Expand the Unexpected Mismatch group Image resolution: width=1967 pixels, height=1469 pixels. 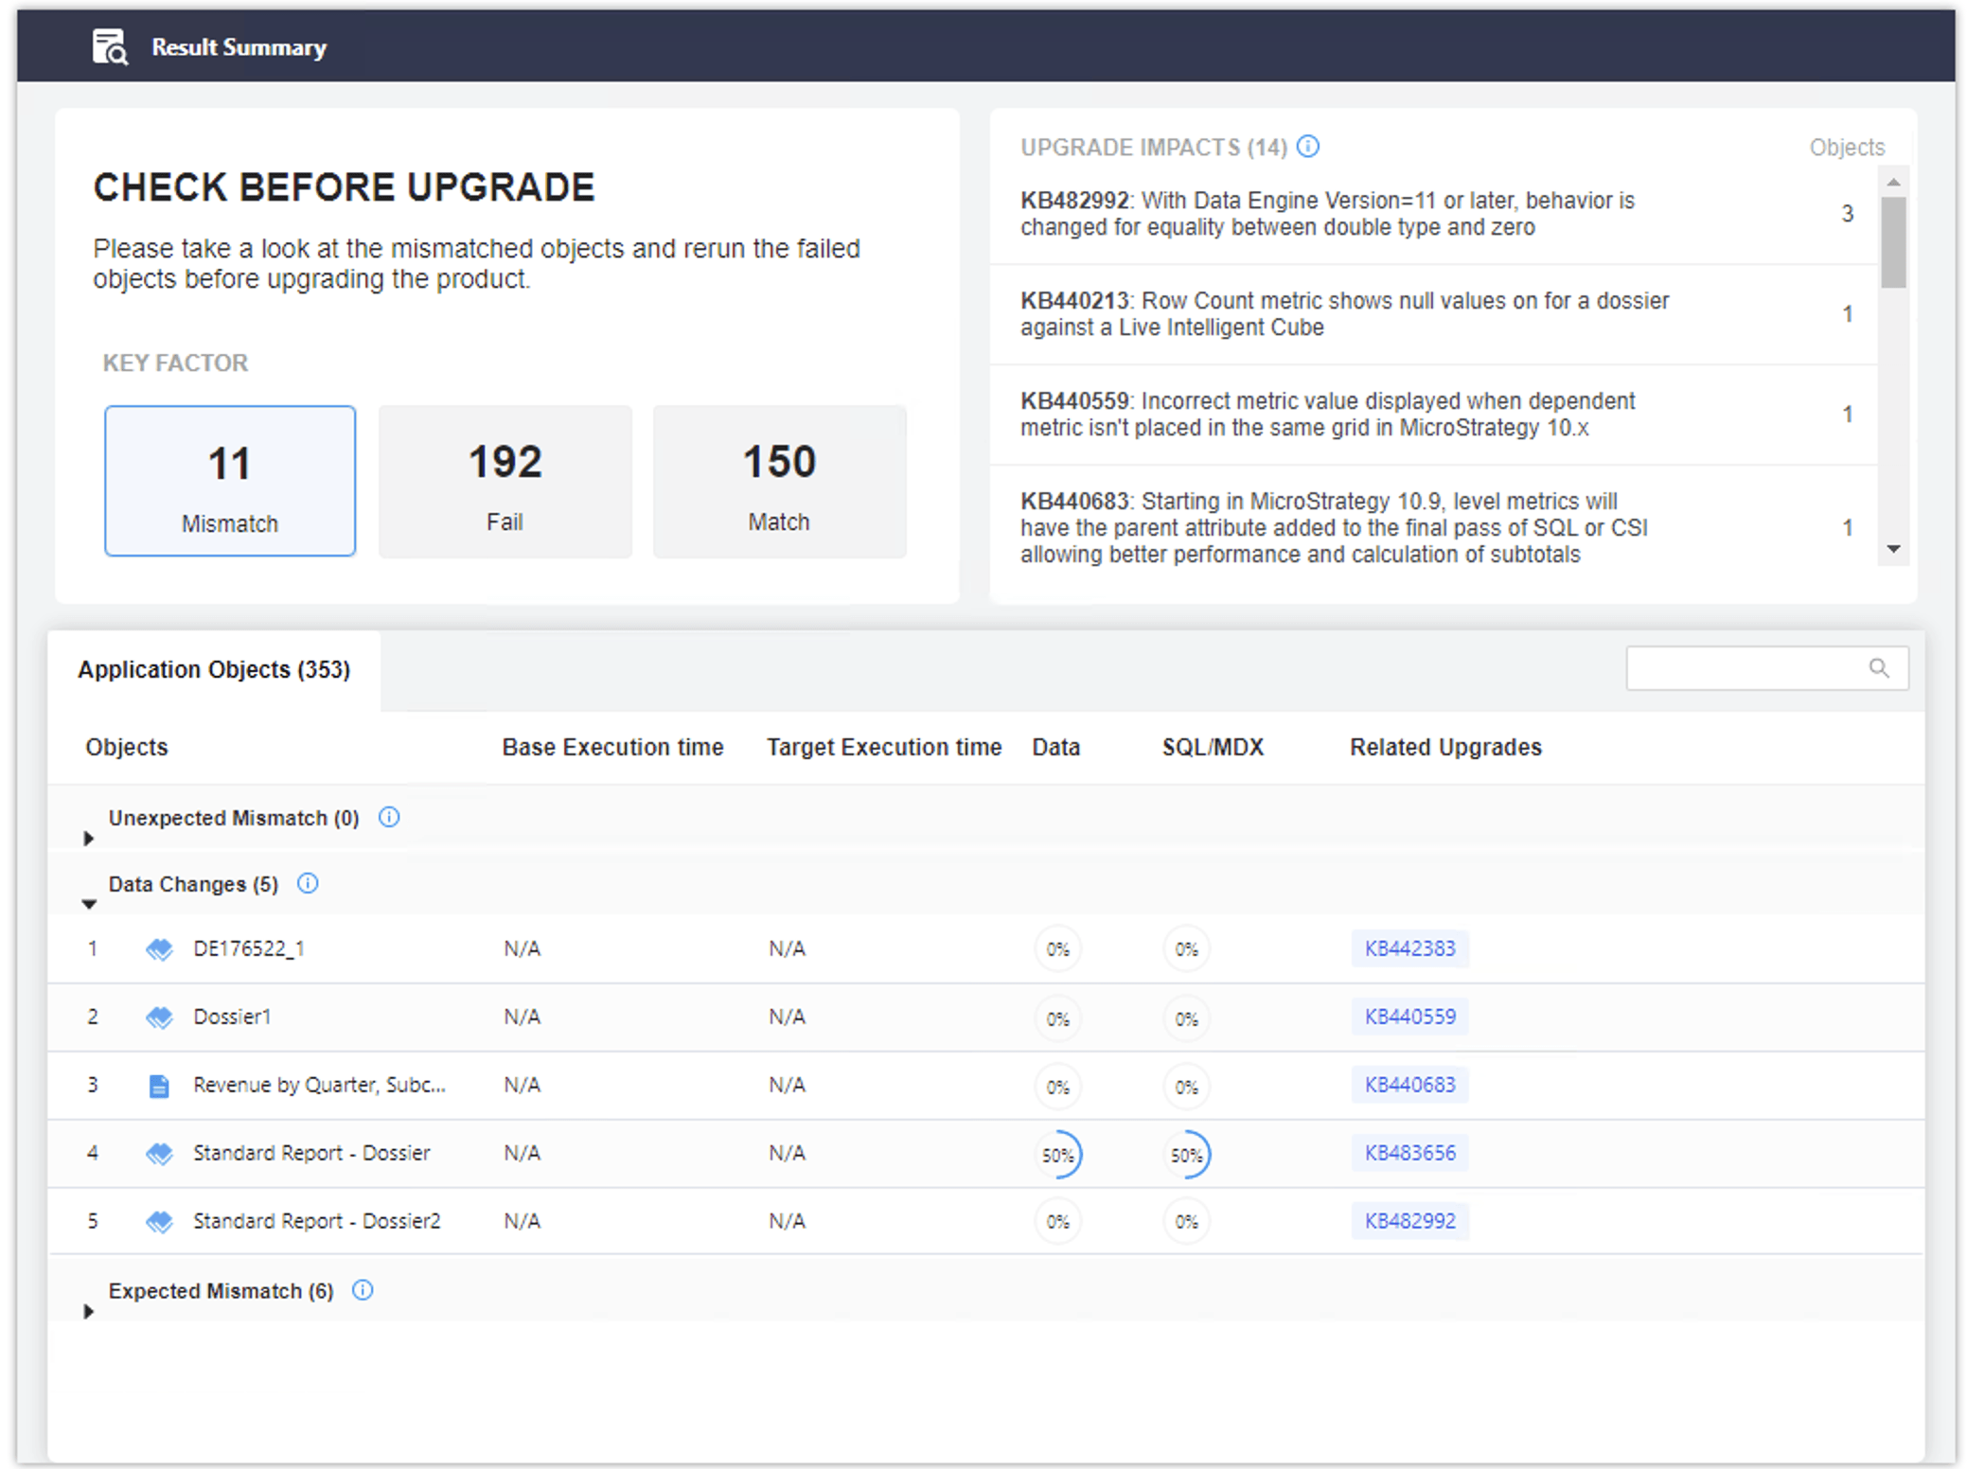(89, 838)
